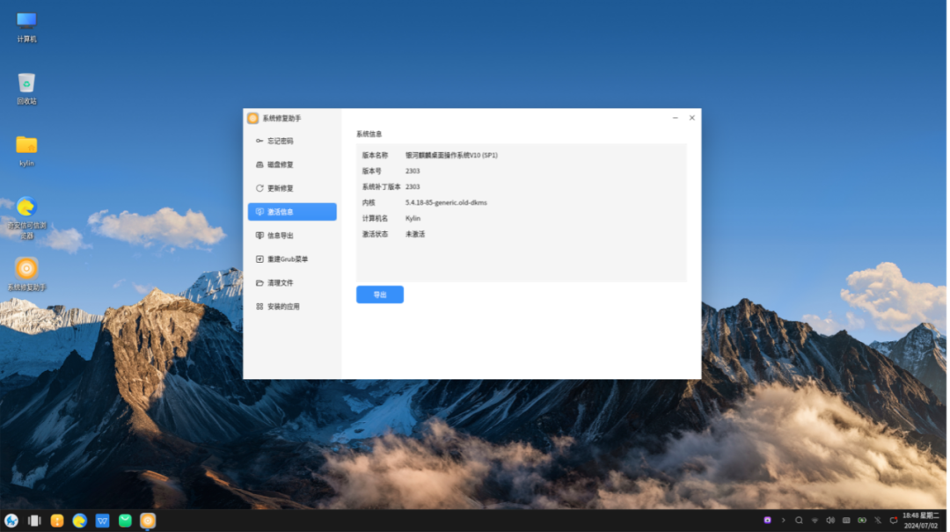Open 系统修复助手 desktop shortcut
Viewport: 950px width, 532px height.
[26, 269]
